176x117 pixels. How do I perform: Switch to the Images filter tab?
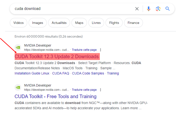point(38,23)
